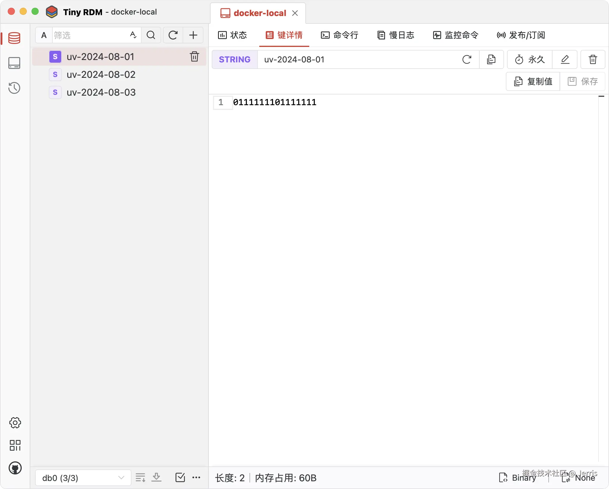Toggle multi-select checkbox mode for keys

click(x=180, y=477)
